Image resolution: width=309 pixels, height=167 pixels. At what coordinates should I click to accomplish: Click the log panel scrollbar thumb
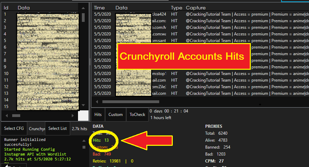[84, 147]
